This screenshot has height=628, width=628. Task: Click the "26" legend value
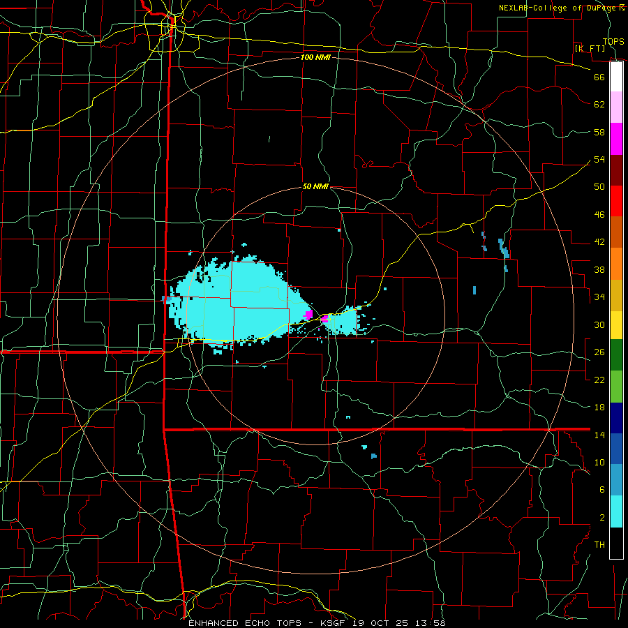(x=599, y=352)
